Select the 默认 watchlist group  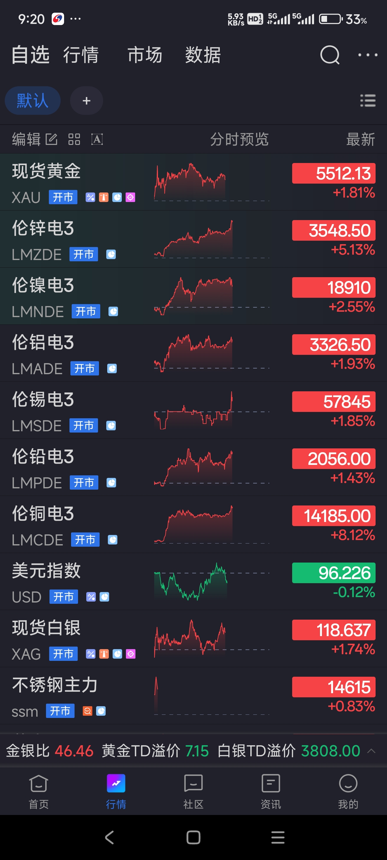point(32,101)
